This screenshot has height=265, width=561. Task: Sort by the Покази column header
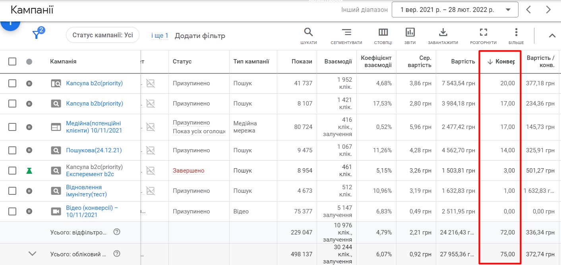(302, 61)
